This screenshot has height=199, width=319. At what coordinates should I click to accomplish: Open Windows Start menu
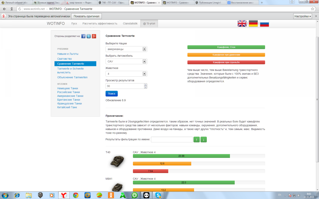5,195
